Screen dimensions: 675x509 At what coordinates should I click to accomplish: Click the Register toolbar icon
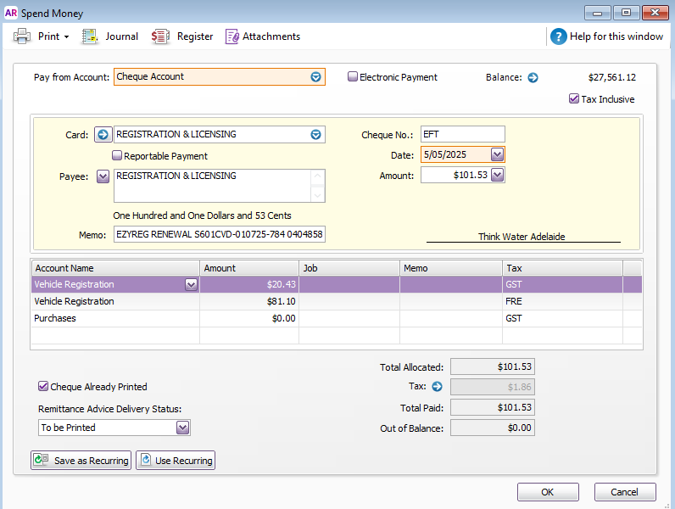160,36
